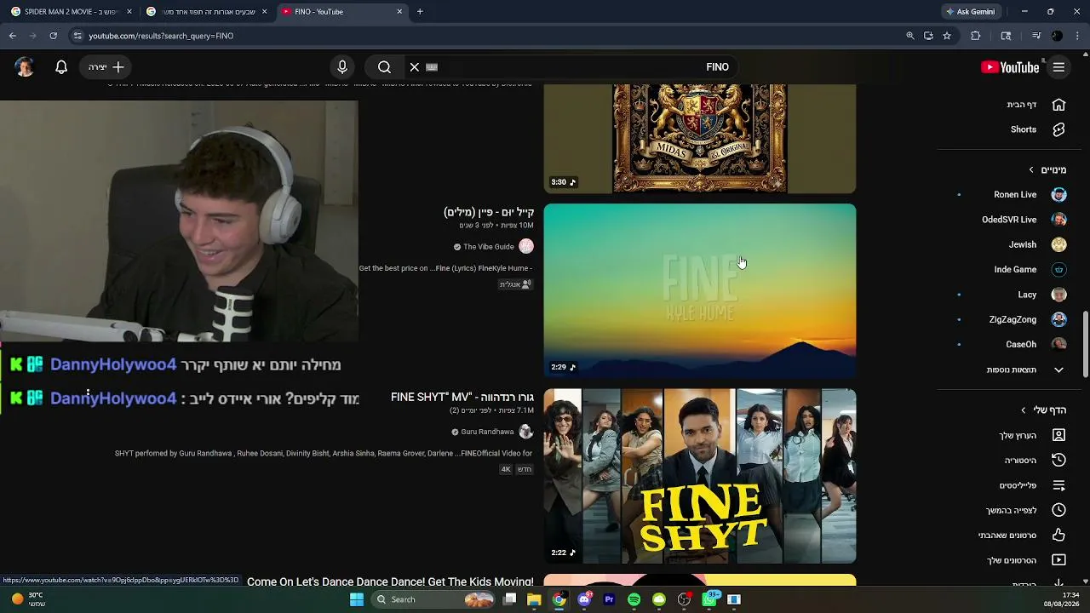This screenshot has height=613, width=1090.
Task: Click the address bar URL
Action: (x=161, y=36)
